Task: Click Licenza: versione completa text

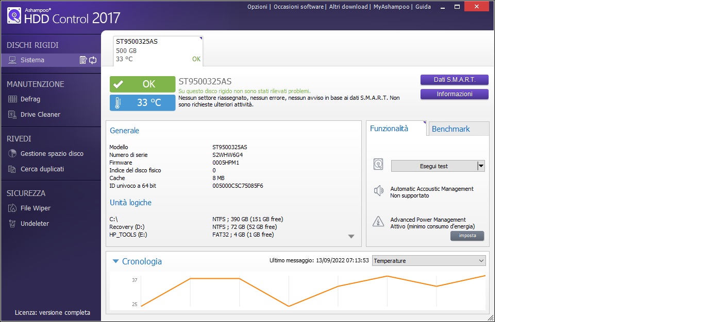Action: 53,313
